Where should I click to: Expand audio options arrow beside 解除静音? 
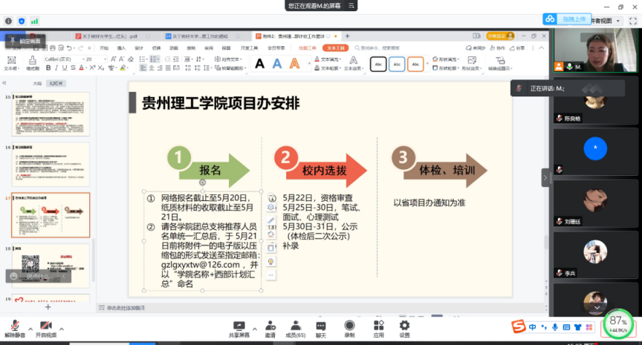pos(30,328)
